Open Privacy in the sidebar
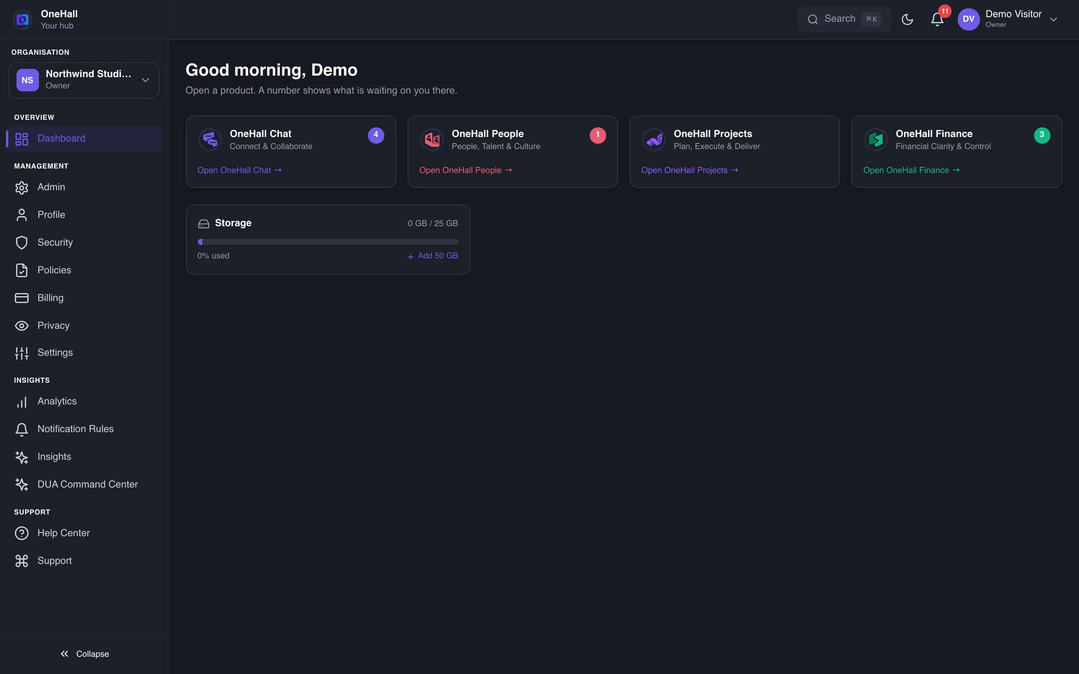 pos(84,325)
